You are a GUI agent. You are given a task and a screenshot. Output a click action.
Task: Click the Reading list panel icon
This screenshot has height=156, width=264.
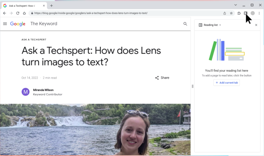point(200,25)
